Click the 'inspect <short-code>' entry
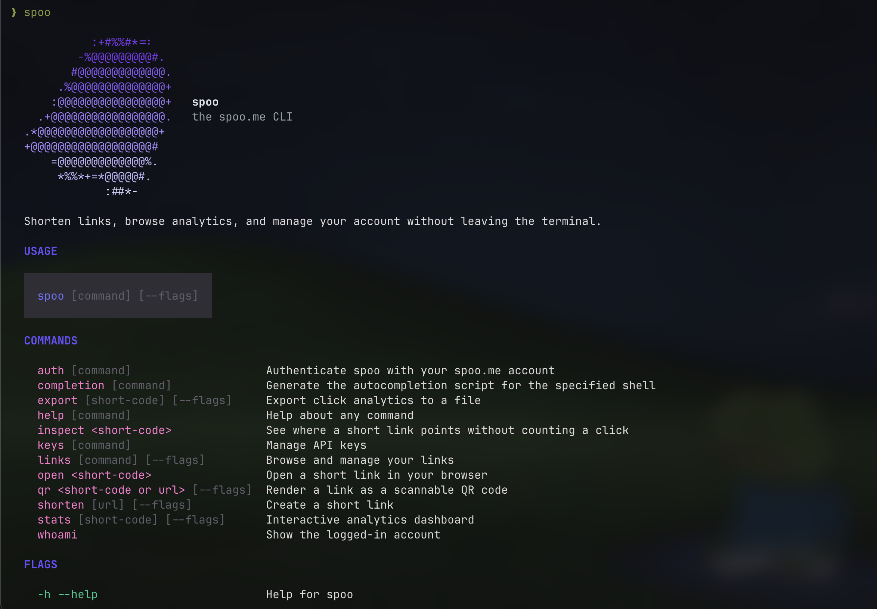Image resolution: width=877 pixels, height=609 pixels. tap(104, 430)
